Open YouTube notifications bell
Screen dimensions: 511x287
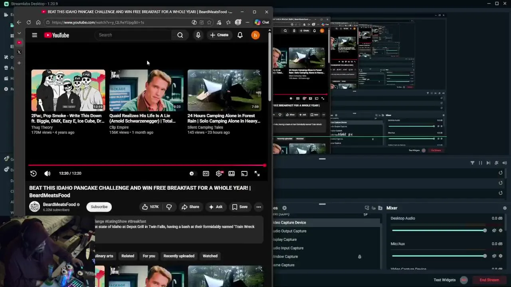pyautogui.click(x=240, y=35)
